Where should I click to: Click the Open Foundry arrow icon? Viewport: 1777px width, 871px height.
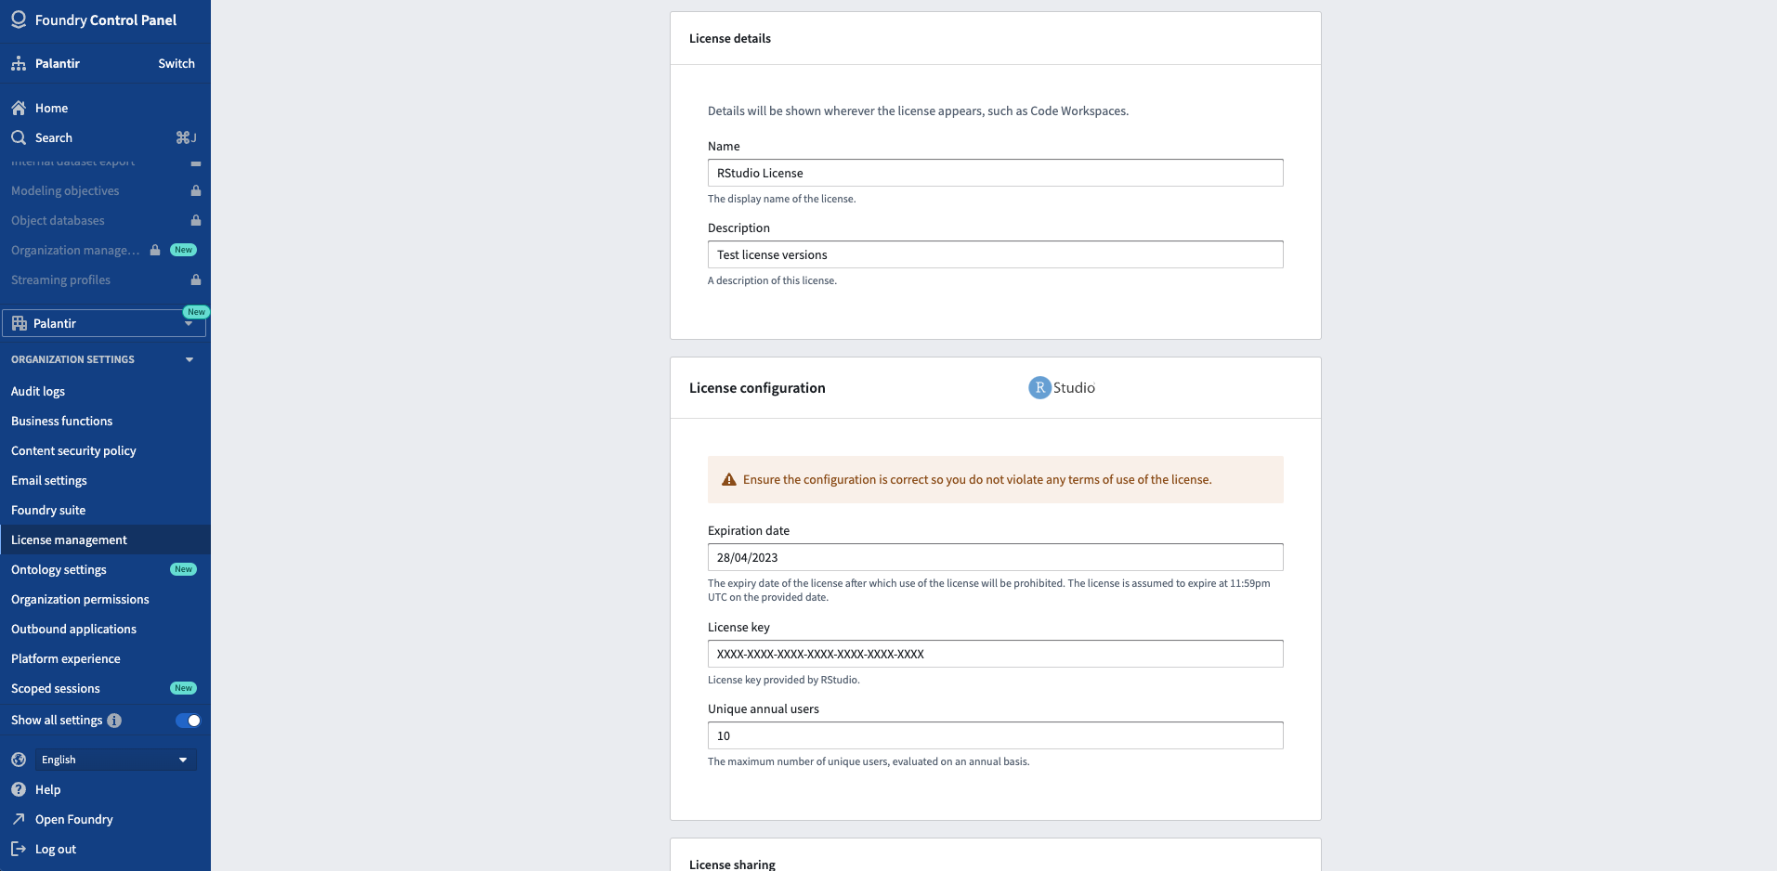(19, 819)
